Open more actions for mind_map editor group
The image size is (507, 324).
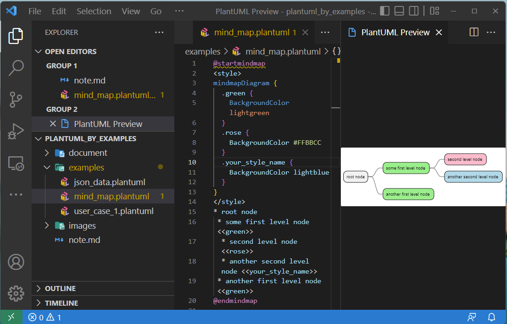click(325, 32)
